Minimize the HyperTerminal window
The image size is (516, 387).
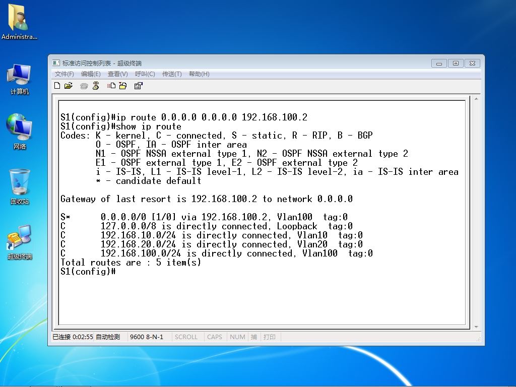439,63
